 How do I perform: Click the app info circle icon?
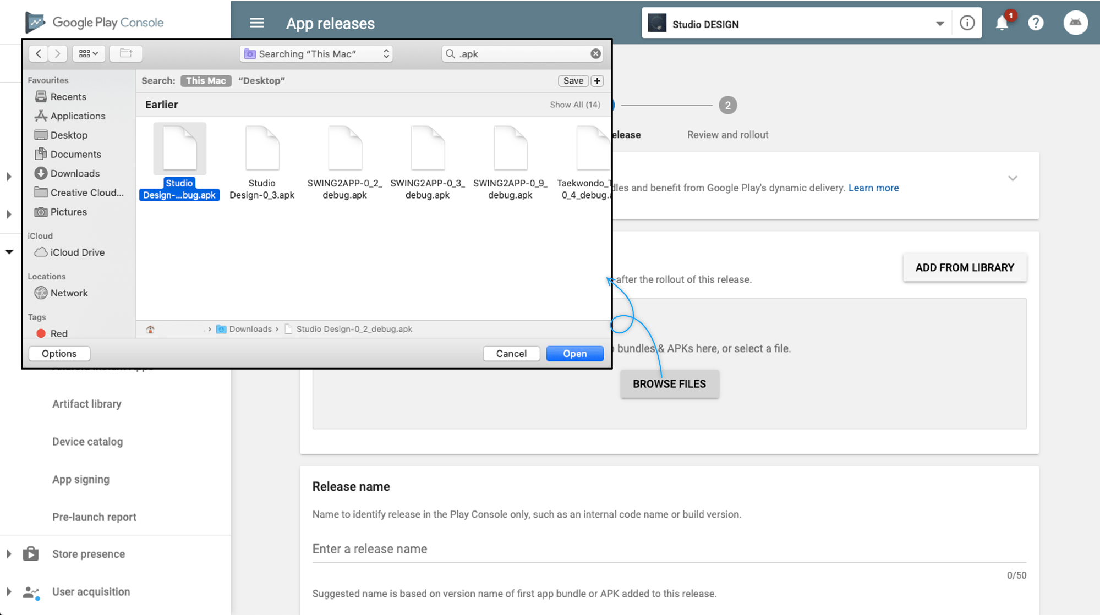click(x=967, y=23)
